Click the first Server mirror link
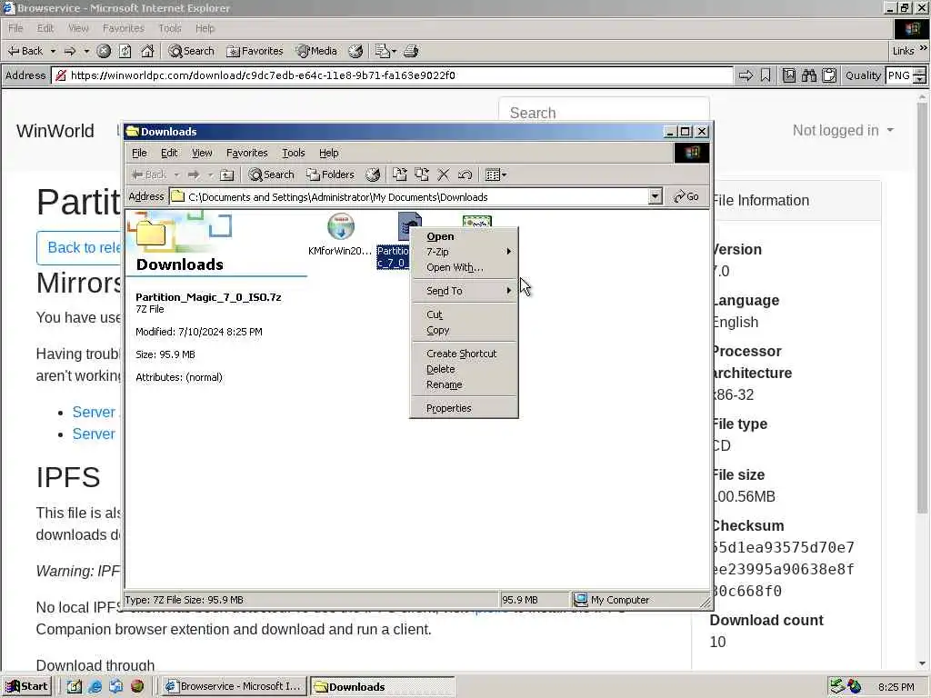Image resolution: width=931 pixels, height=698 pixels. [94, 412]
